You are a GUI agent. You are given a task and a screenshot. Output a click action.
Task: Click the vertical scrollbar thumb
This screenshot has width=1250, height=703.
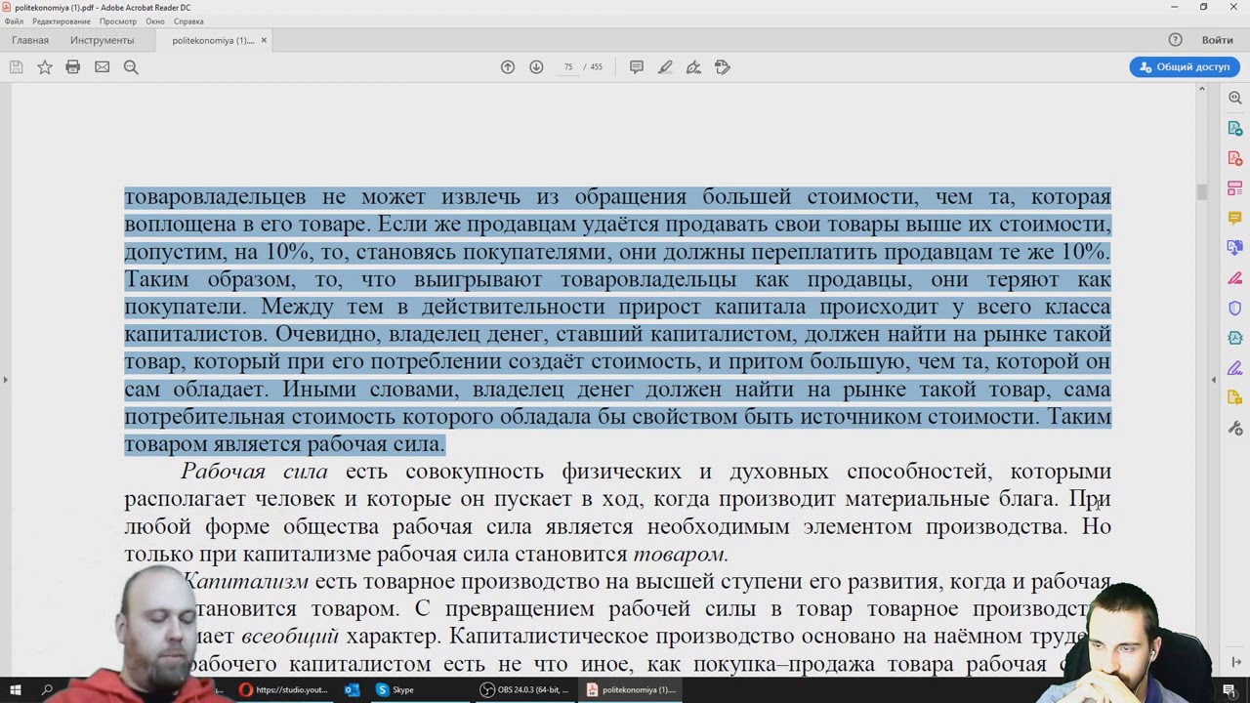pos(1202,191)
